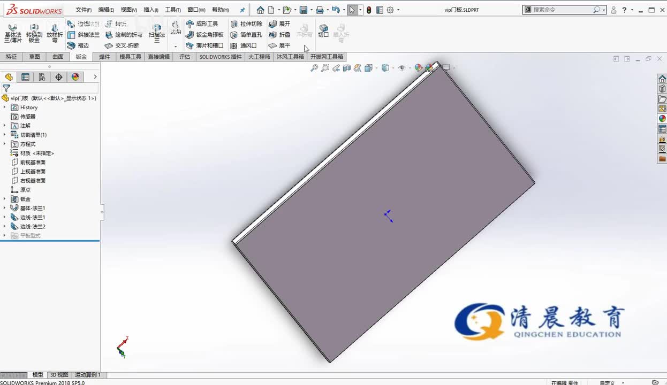667x385 pixels.
Task: Open the FeatureManager design tree tab
Action: pos(9,77)
